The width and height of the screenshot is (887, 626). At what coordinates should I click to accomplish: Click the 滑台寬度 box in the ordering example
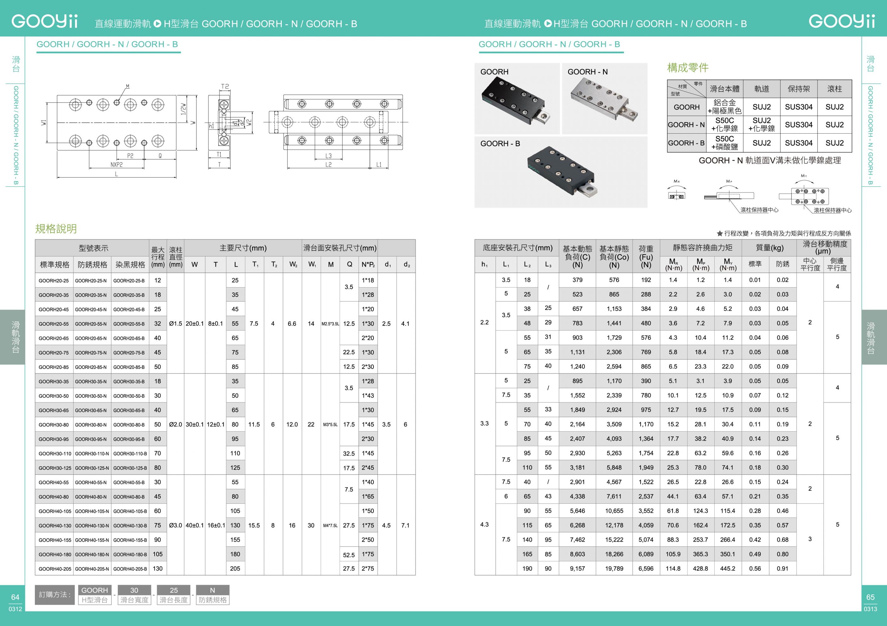coord(134,600)
